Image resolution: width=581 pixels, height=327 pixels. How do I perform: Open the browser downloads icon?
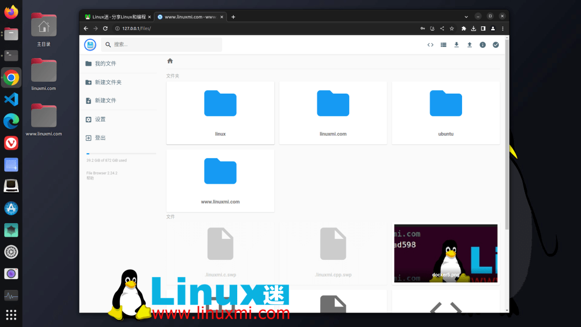click(473, 29)
